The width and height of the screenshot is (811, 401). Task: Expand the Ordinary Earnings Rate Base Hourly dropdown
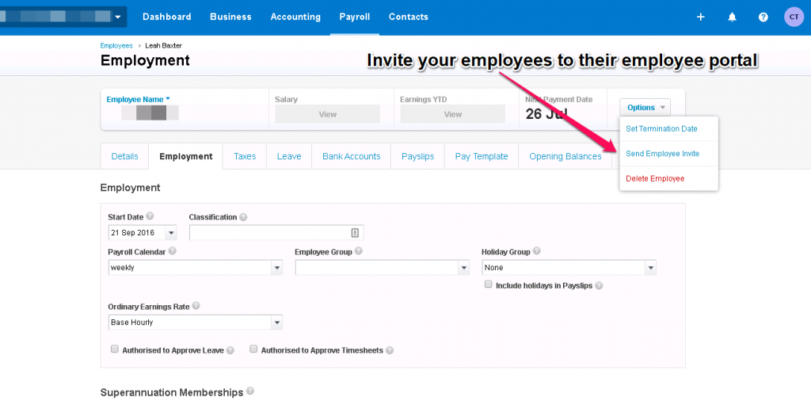pyautogui.click(x=277, y=323)
